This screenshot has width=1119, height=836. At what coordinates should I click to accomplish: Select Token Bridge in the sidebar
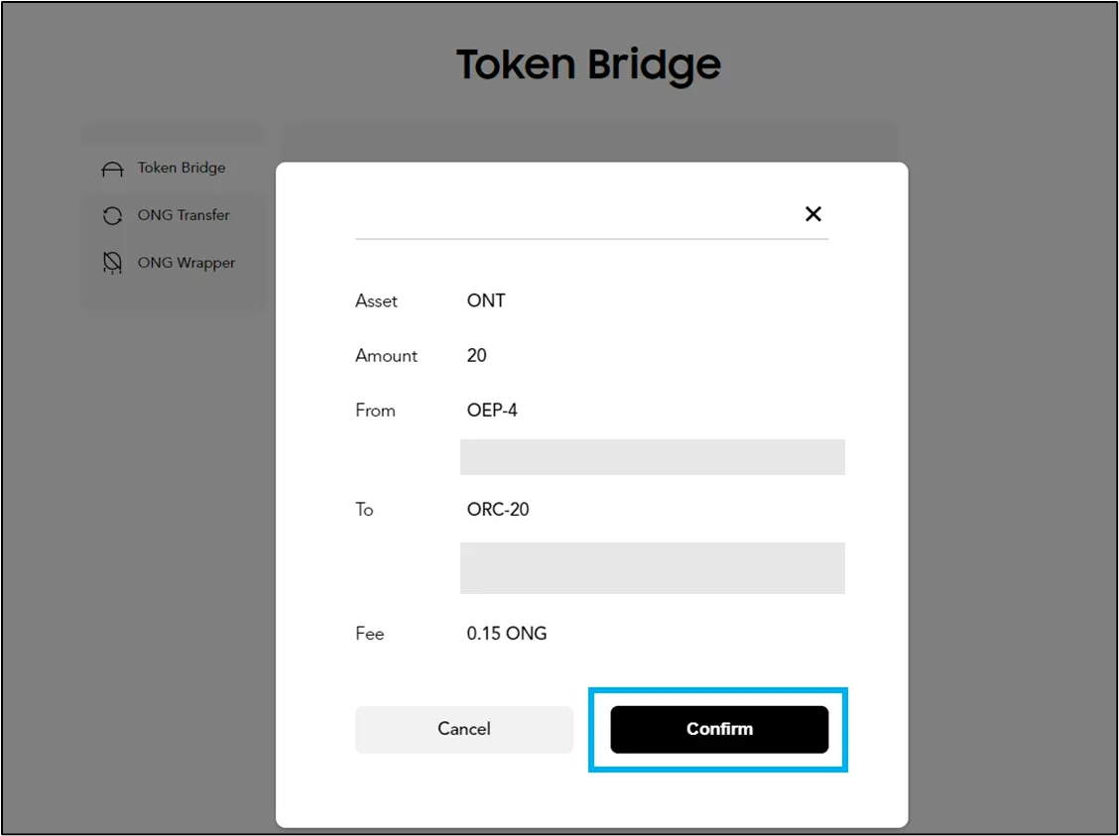click(182, 168)
